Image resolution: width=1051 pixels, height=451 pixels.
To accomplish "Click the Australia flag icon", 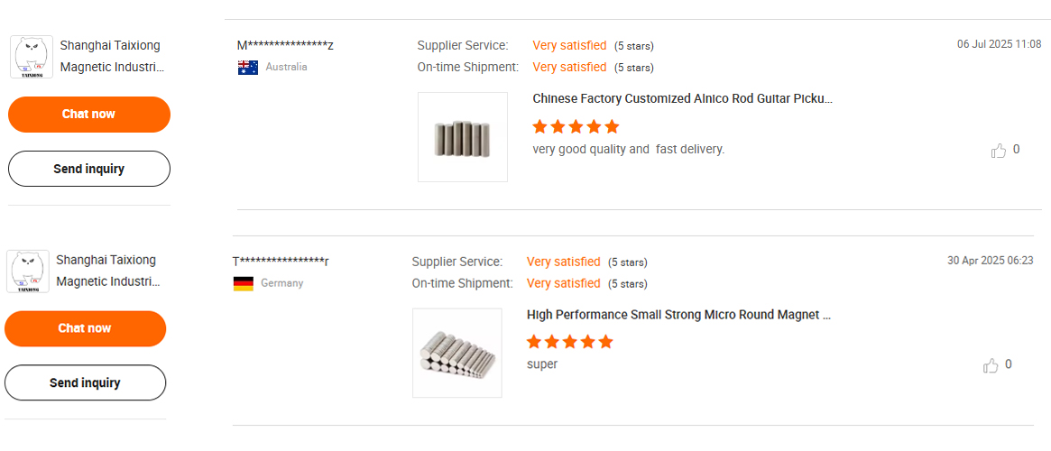I will coord(248,67).
